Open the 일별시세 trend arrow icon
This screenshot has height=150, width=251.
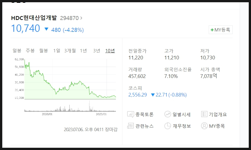[168, 114]
